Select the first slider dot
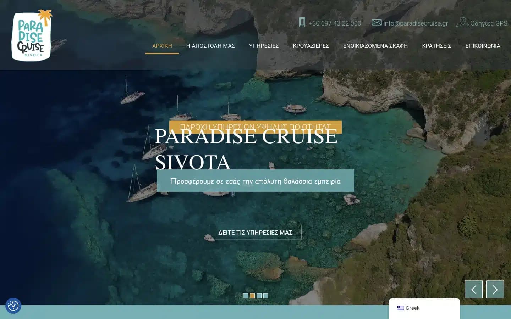This screenshot has height=319, width=511. 246,296
